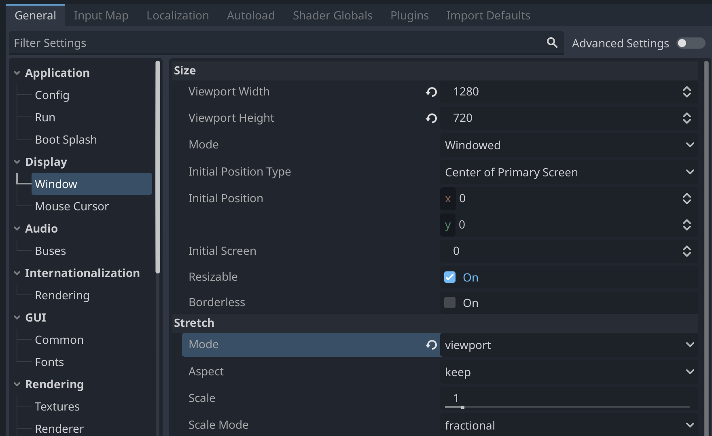Increment the Initial Position x value
712x436 pixels.
687,196
